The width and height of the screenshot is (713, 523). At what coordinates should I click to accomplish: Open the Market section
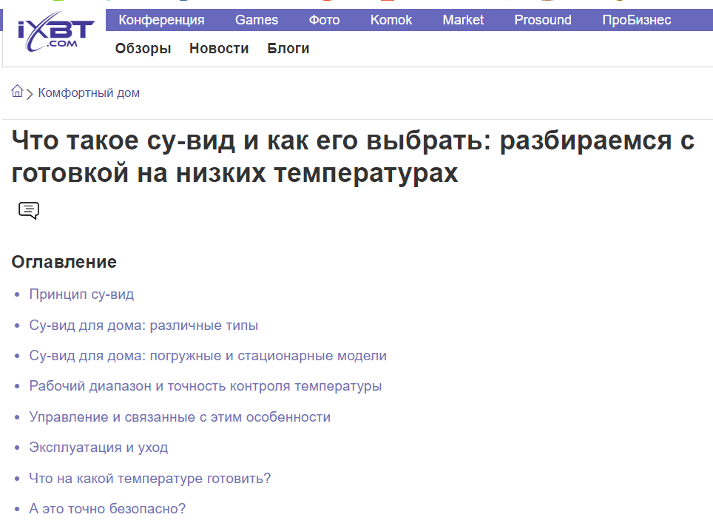click(x=463, y=20)
